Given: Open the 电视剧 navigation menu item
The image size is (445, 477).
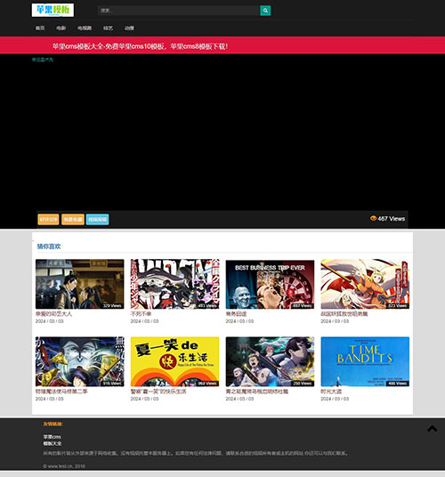Looking at the screenshot, I should pos(85,28).
